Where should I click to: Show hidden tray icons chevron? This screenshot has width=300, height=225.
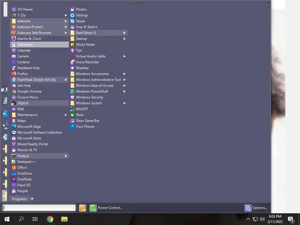pyautogui.click(x=248, y=219)
